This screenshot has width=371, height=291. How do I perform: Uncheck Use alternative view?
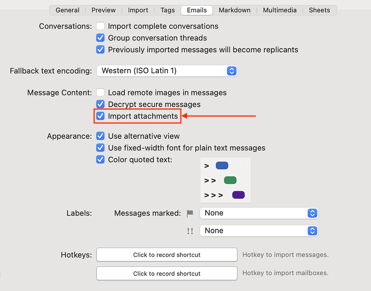[101, 136]
